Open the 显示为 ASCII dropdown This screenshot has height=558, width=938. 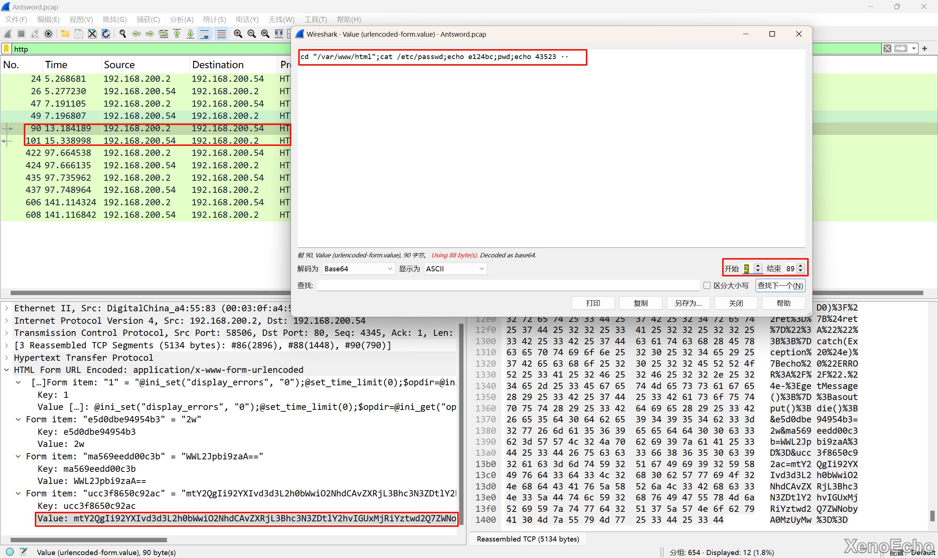click(x=455, y=269)
